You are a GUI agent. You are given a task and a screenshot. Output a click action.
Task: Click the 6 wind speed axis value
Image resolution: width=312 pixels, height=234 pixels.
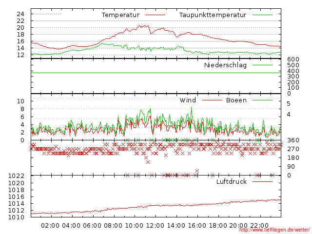[x=22, y=117]
